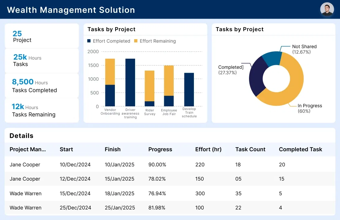This screenshot has height=220, width=340.
Task: Click the 12k Hours Tasks Remaining card
Action: click(42, 110)
